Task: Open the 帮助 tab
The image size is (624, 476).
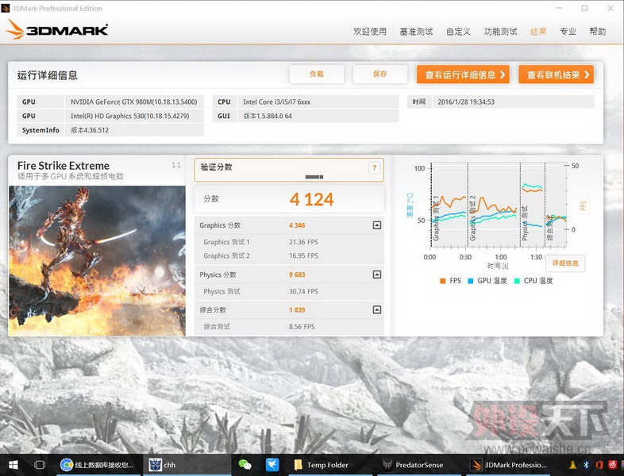Action: coord(598,32)
